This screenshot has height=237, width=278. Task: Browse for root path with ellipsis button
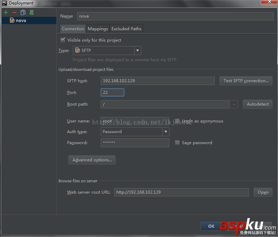(x=234, y=104)
